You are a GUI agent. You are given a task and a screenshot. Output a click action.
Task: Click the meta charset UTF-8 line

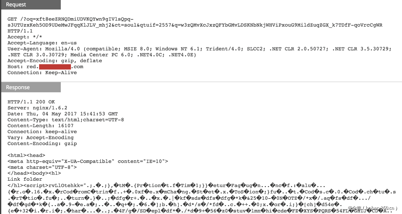pos(42,167)
